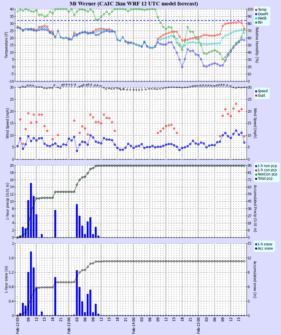Image resolution: width=281 pixels, height=335 pixels.
Task: Select the RH legend marker
Action: [x=256, y=22]
